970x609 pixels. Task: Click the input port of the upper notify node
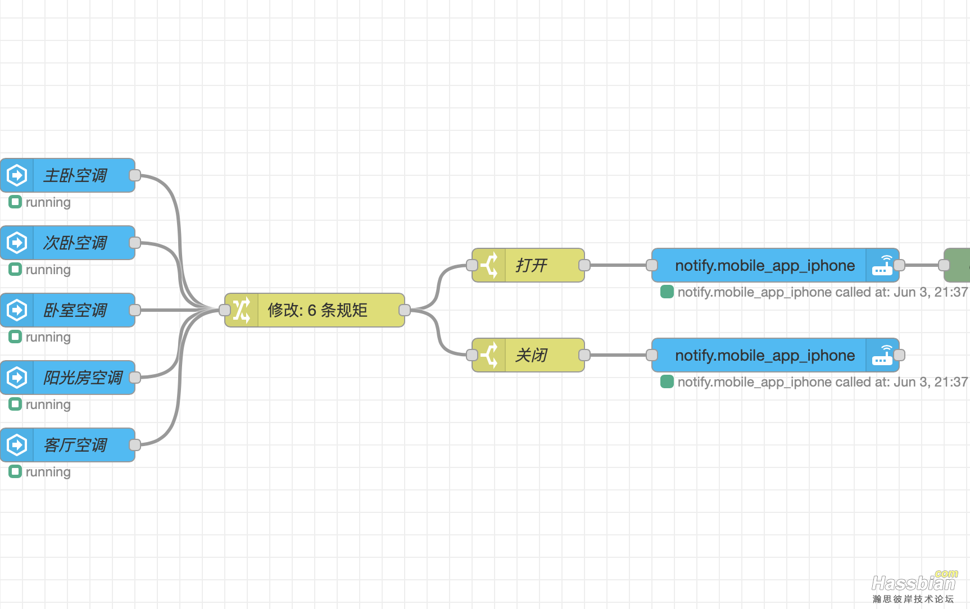click(x=652, y=265)
